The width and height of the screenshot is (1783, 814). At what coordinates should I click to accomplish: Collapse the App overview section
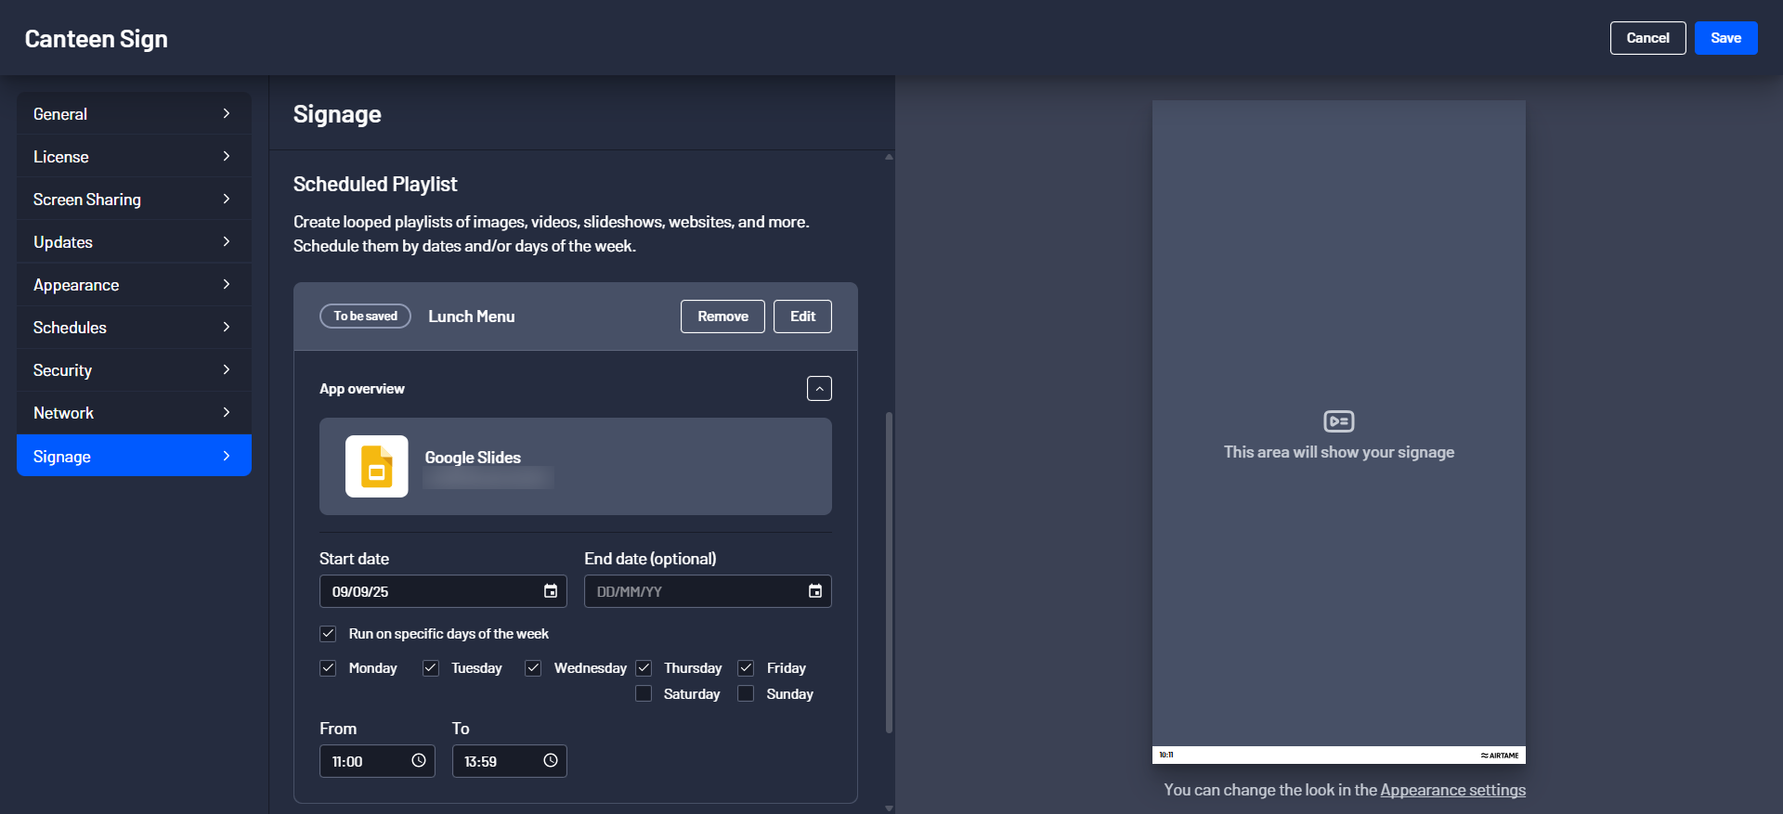819,389
